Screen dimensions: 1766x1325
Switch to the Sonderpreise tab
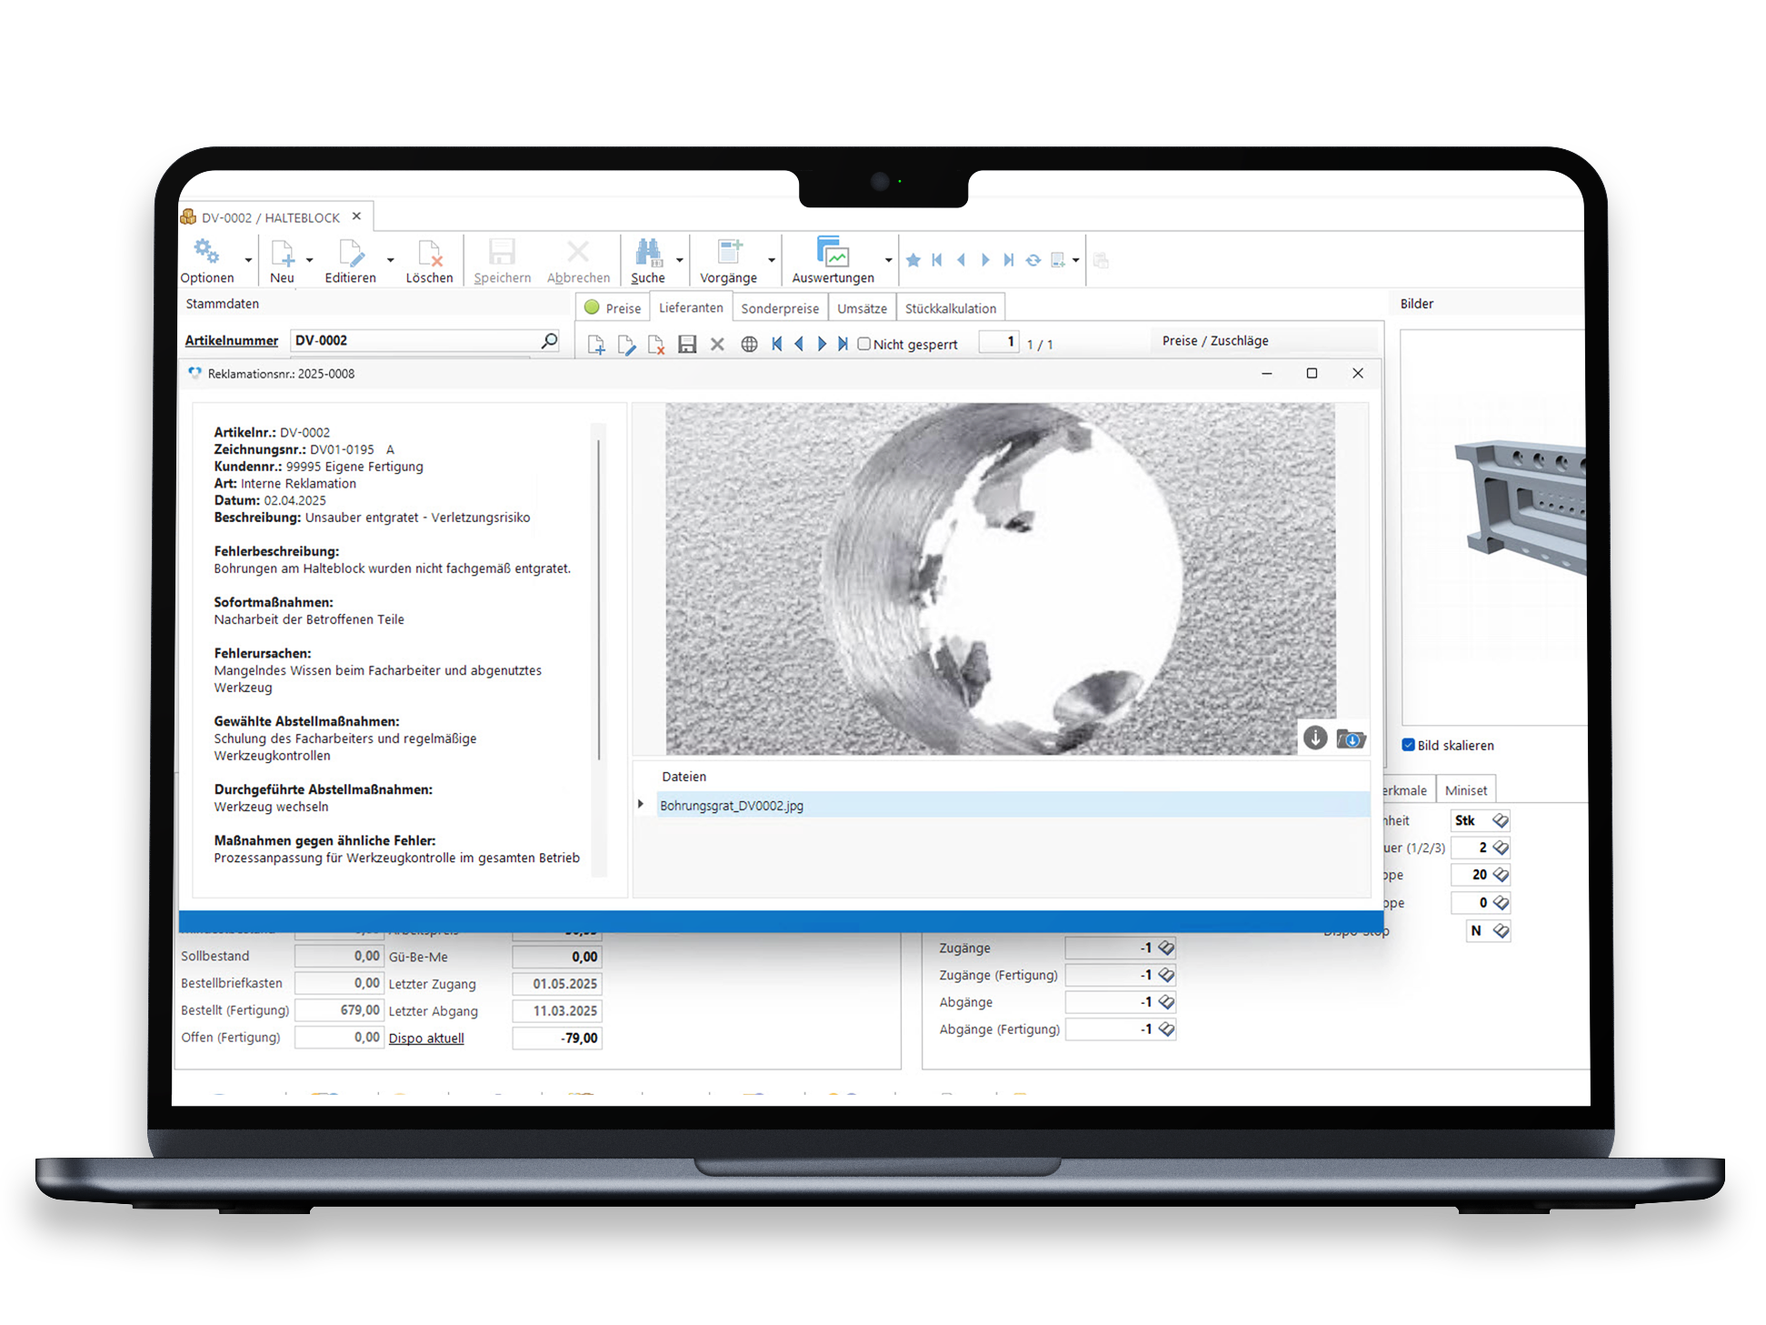pyautogui.click(x=780, y=308)
